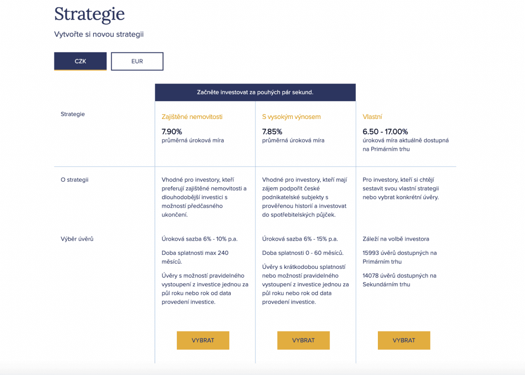Click '14078 úvěrů dostupných na Sekundárním trhu'
This screenshot has height=375, width=525.
tap(399, 280)
